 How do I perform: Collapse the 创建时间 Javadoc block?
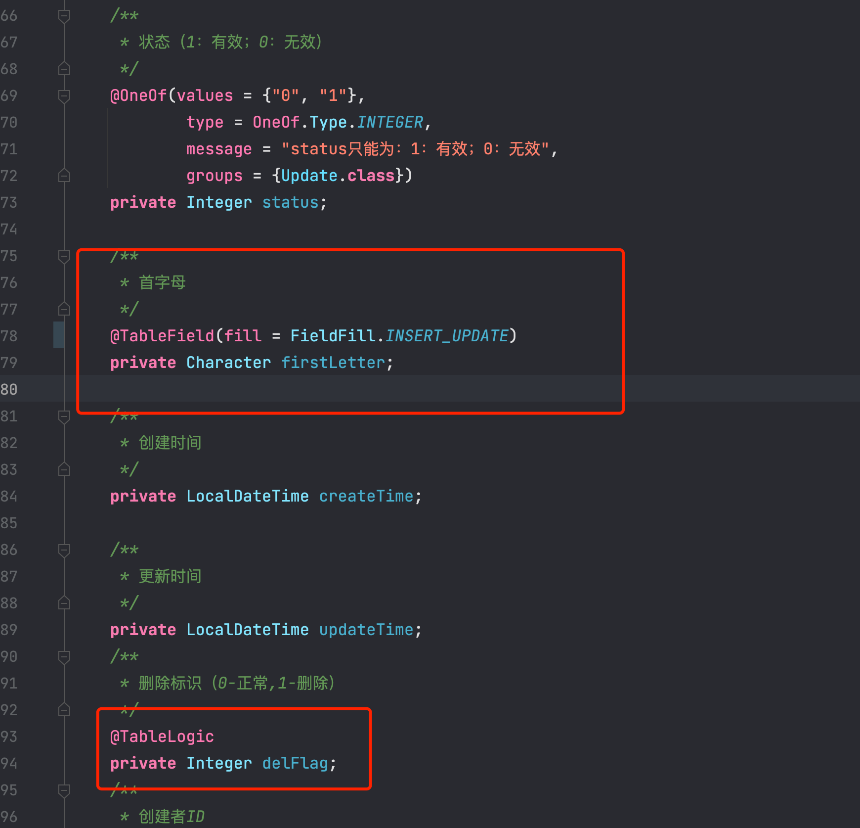point(64,416)
